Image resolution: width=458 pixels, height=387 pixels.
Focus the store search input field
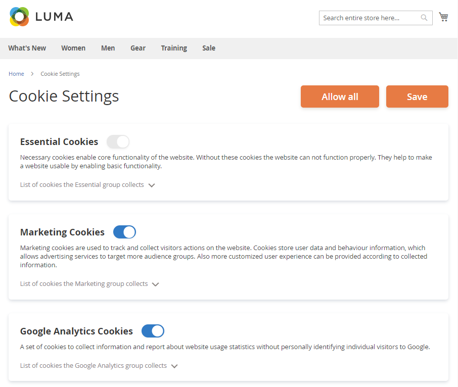(x=370, y=18)
